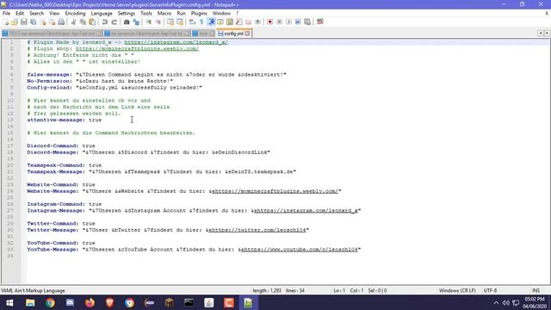The image size is (551, 310).
Task: Show hidden system tray icons
Action: 496,302
